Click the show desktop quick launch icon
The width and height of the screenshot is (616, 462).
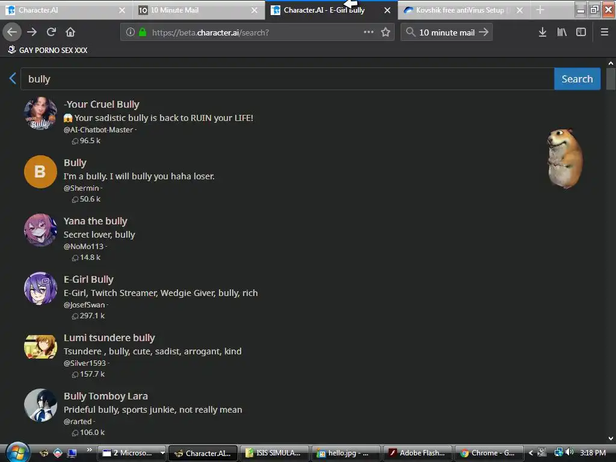click(72, 453)
